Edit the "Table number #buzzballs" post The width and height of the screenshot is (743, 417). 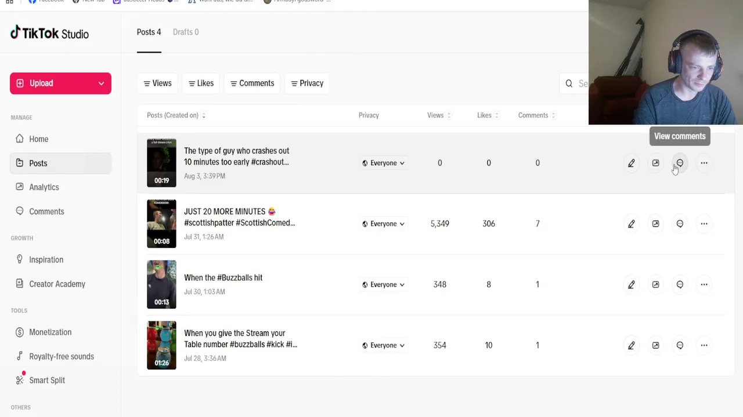tap(631, 345)
